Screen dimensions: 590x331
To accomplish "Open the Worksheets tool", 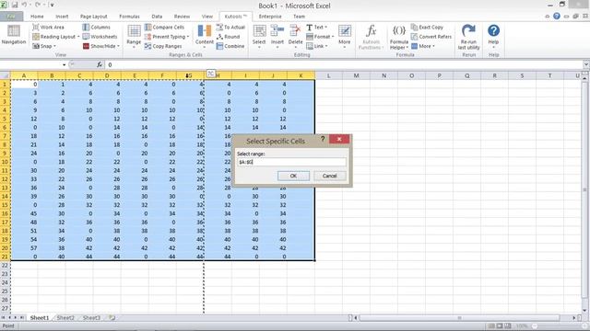I will point(100,37).
